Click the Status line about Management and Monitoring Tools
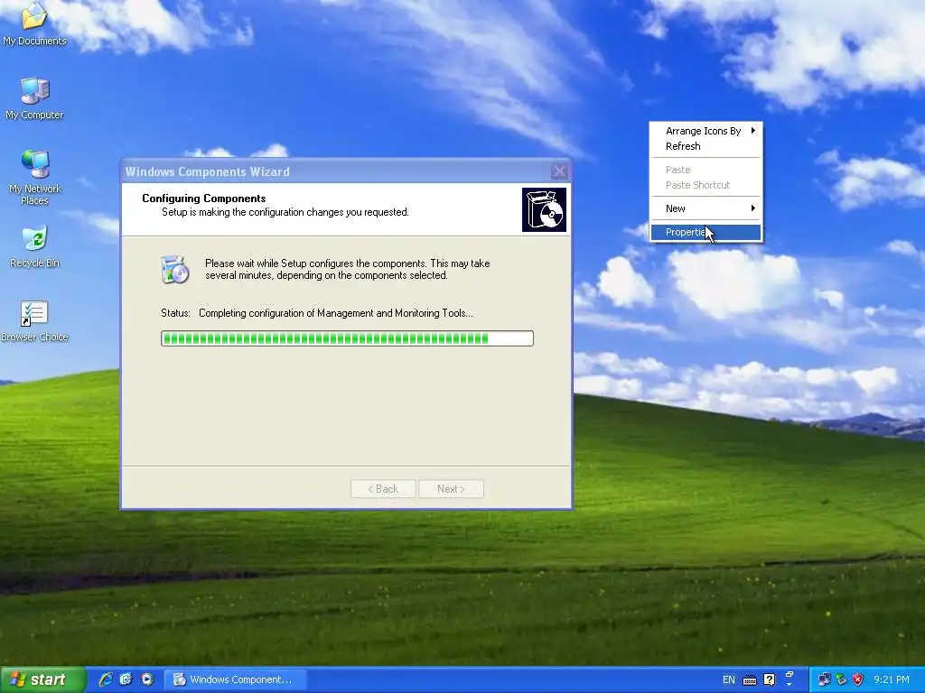Image resolution: width=925 pixels, height=693 pixels. (317, 313)
